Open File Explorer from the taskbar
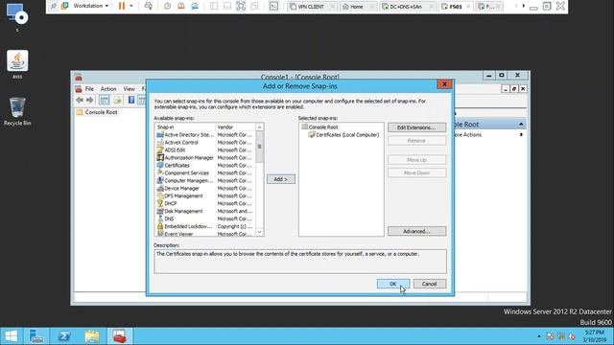The height and width of the screenshot is (345, 614). click(x=92, y=336)
